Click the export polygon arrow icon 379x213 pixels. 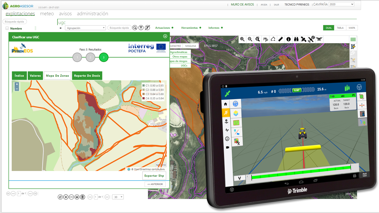[353, 47]
